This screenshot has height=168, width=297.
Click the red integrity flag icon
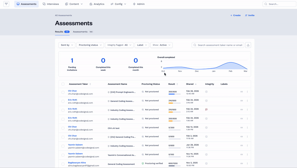(x=206, y=109)
